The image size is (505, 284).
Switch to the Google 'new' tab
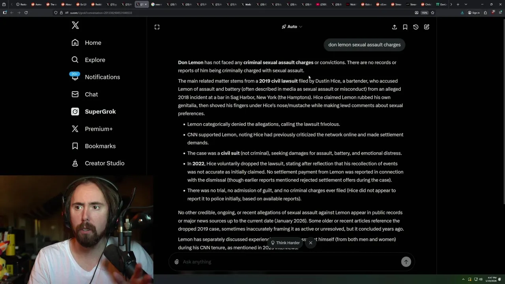tap(157, 4)
